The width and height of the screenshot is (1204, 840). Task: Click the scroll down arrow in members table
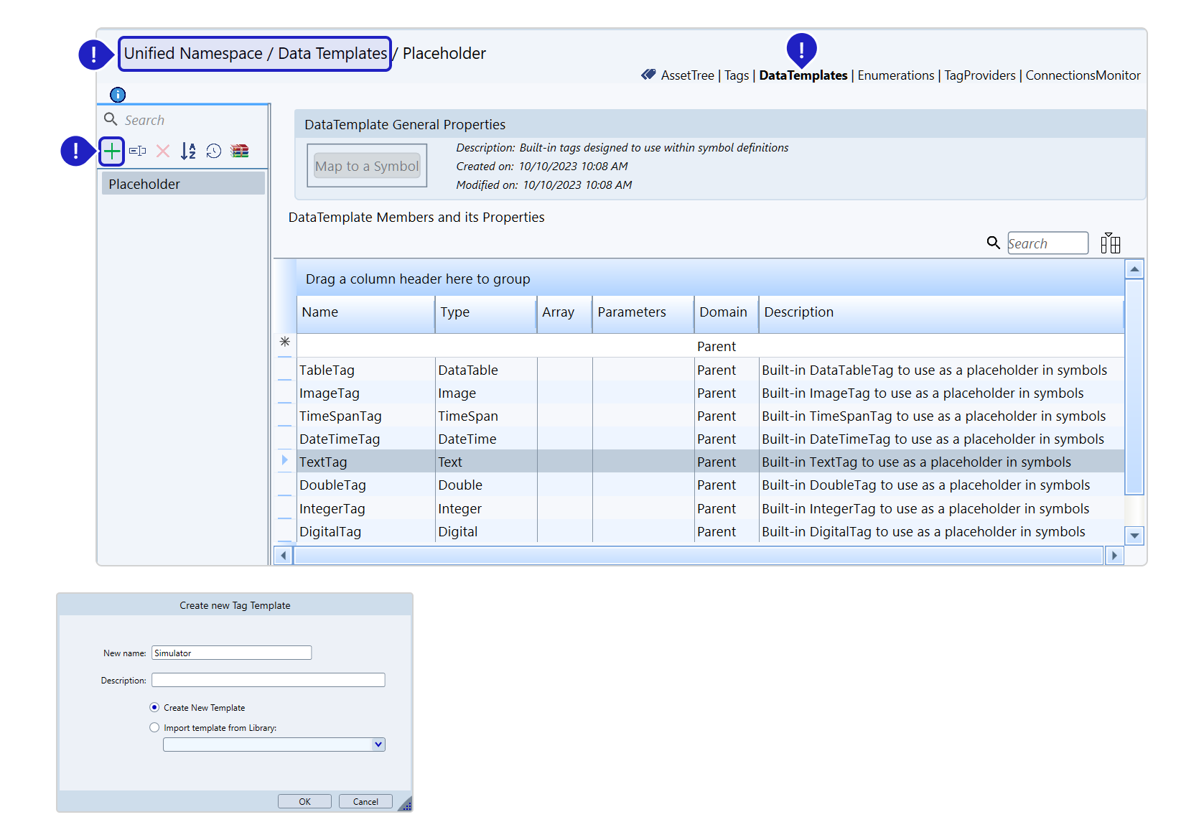1134,536
